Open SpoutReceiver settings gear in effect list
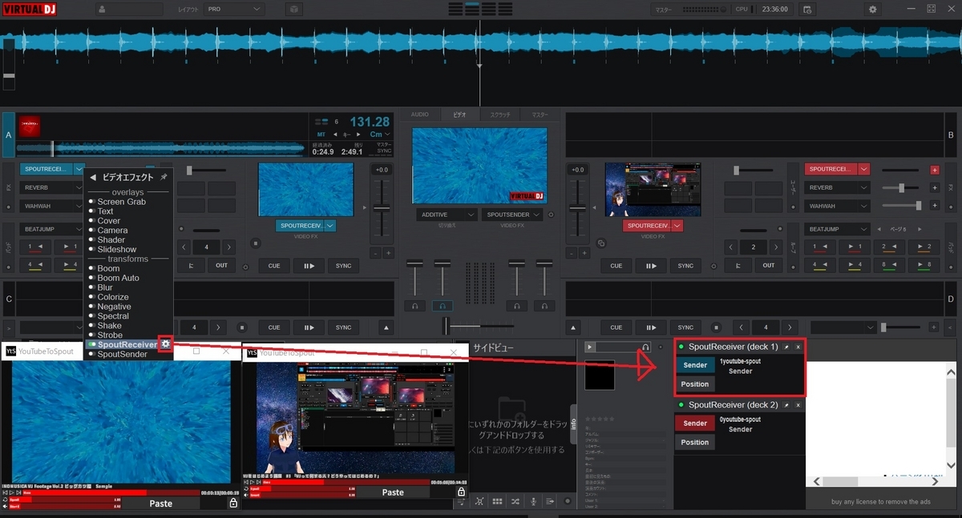The height and width of the screenshot is (518, 962). point(165,344)
